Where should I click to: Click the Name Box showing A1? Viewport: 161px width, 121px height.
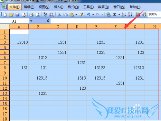(x=14, y=21)
